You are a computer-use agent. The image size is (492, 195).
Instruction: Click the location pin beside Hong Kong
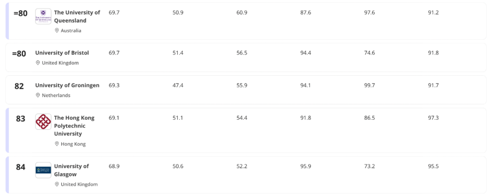[57, 144]
